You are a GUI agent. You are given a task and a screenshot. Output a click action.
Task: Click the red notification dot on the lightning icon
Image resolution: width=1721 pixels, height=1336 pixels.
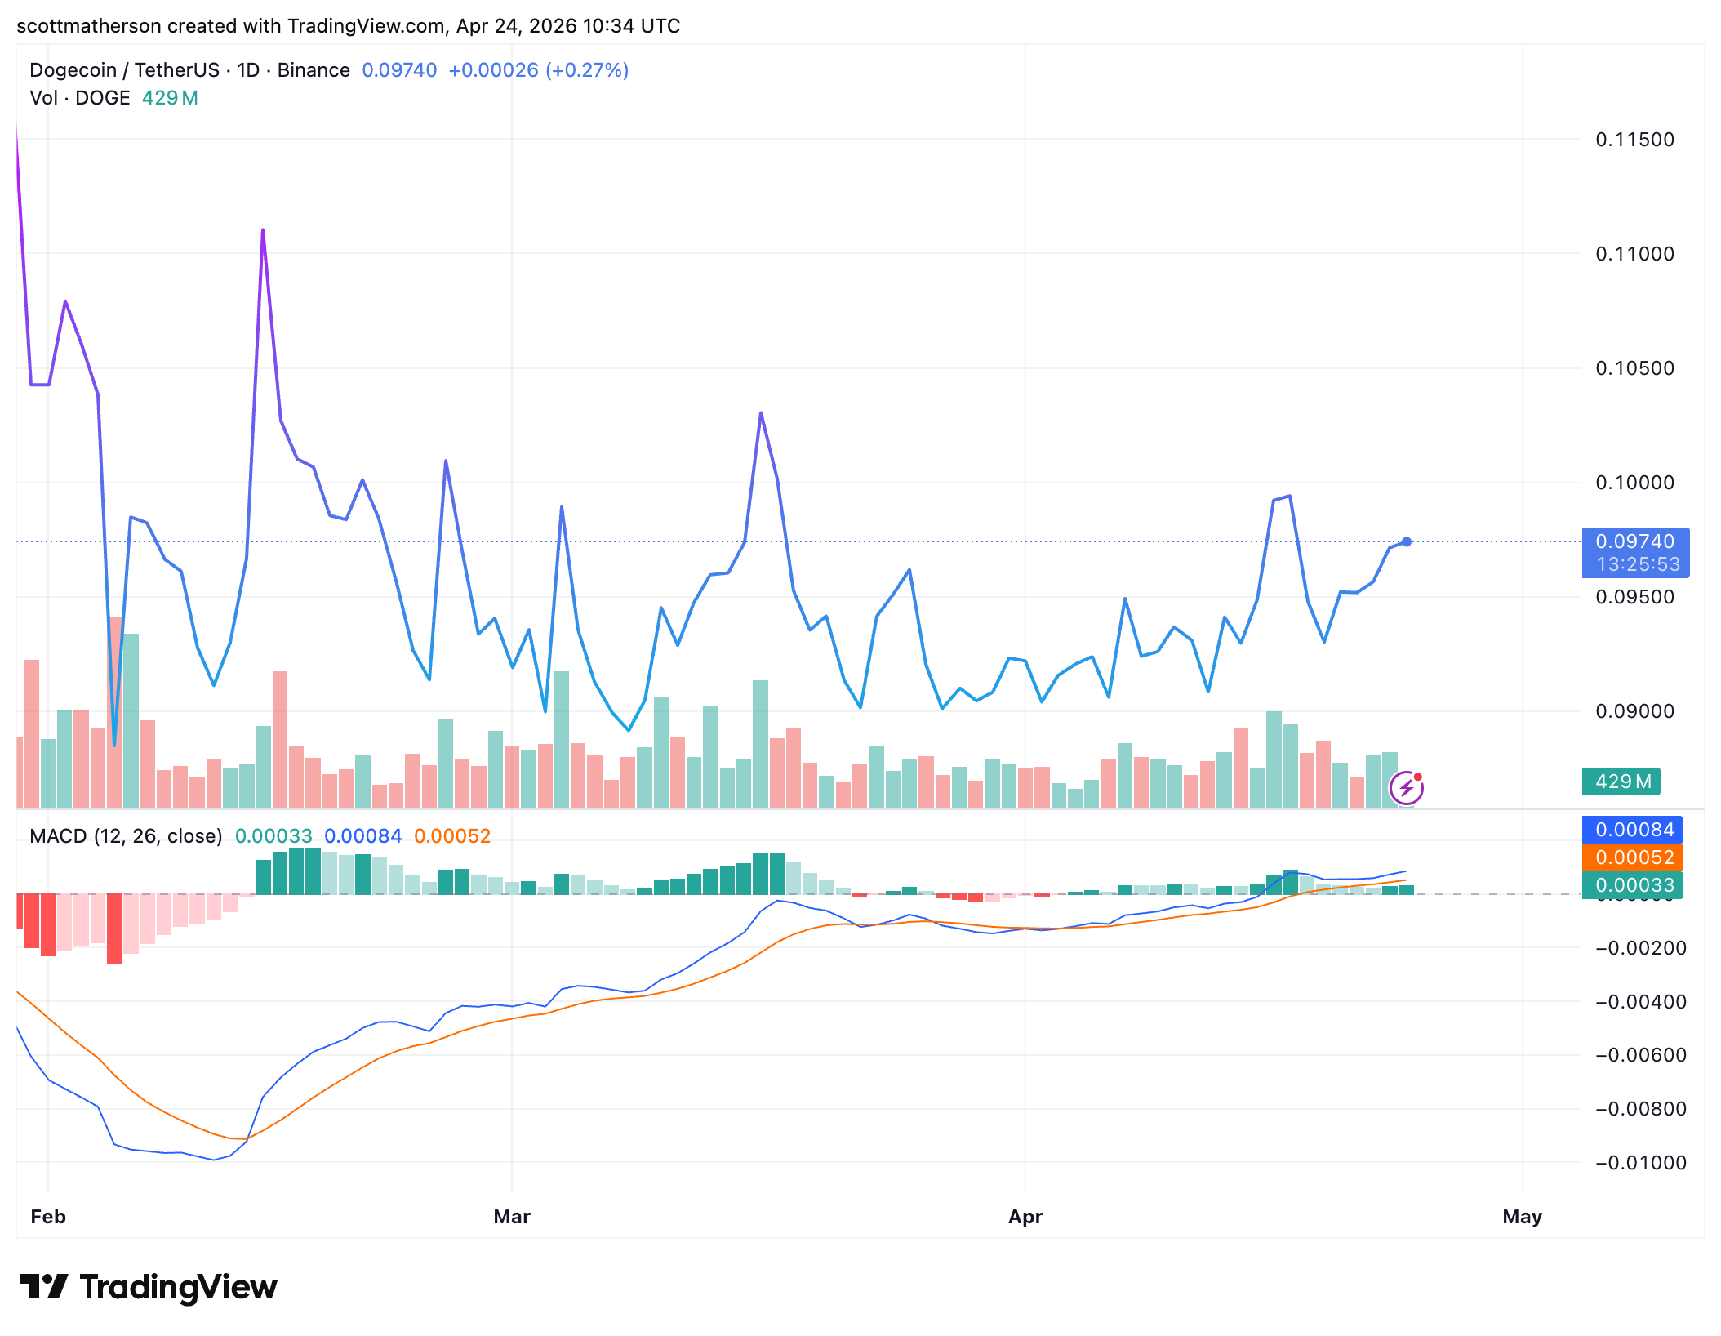[x=1418, y=774]
